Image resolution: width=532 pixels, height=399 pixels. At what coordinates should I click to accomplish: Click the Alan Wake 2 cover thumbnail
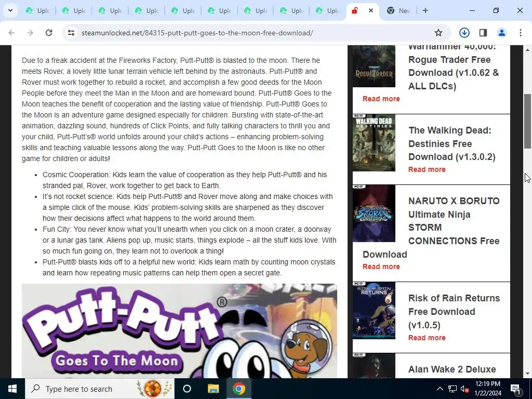coord(374,366)
